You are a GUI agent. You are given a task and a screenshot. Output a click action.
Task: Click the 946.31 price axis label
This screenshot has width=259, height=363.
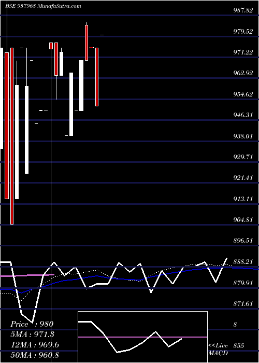pos(242,115)
